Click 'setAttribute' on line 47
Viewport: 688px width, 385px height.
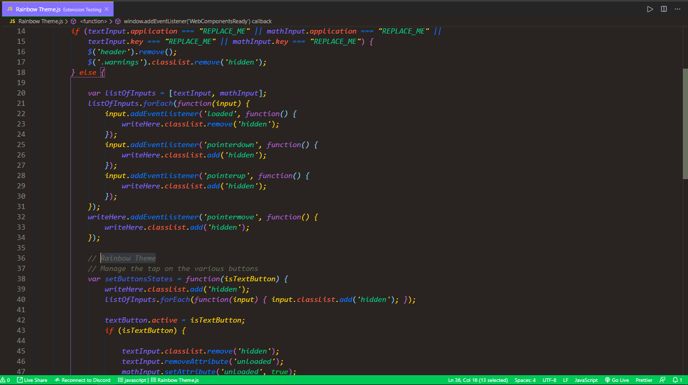[x=190, y=372]
